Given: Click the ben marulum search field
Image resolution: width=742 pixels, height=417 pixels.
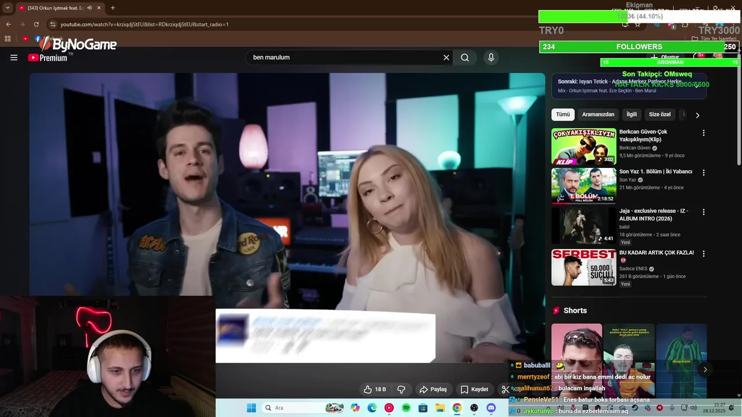Looking at the screenshot, I should coord(345,57).
